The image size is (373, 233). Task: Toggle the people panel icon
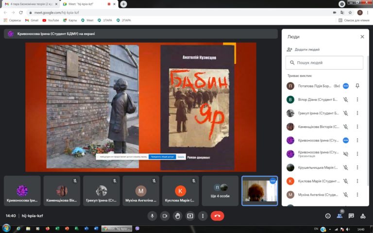(339, 216)
